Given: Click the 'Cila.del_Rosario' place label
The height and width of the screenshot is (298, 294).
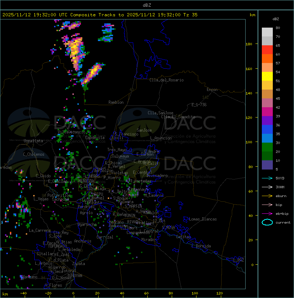Looking at the screenshot, I should coord(166,80).
